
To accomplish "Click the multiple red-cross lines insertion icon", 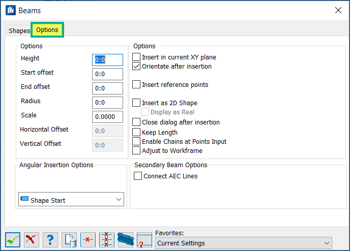I will coord(107,239).
